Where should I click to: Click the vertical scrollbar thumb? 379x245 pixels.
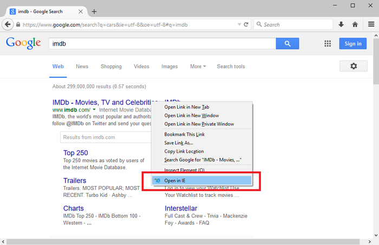pos(376,62)
